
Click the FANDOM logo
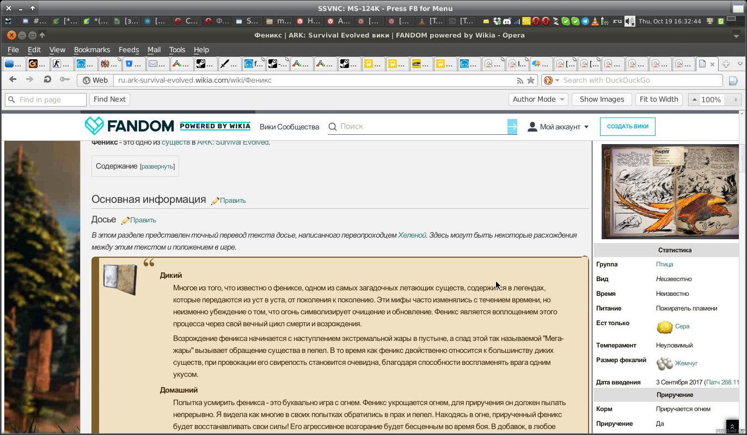[129, 126]
